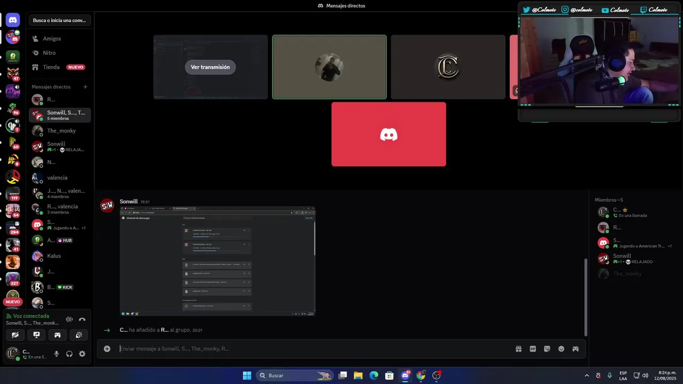683x384 pixels.
Task: Click the Windows taskbar Buscar search box
Action: (295, 375)
